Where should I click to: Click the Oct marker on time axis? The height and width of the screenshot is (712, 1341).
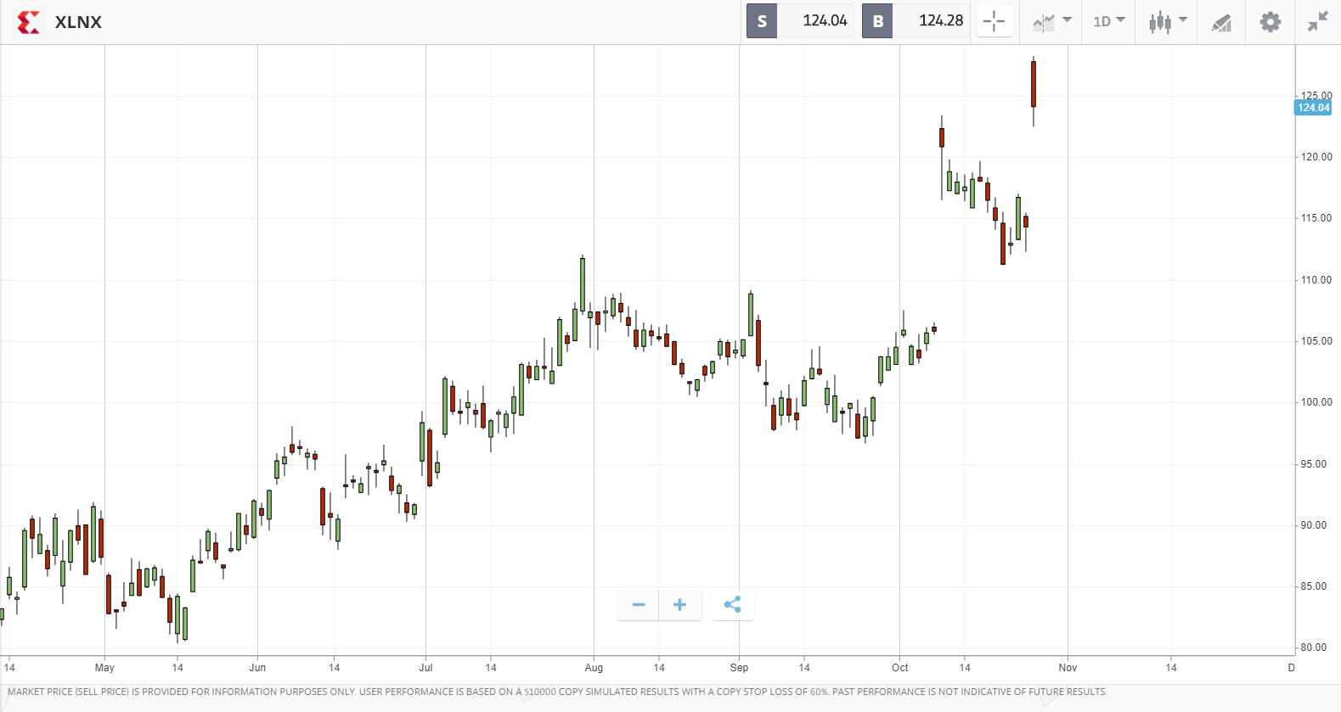click(899, 668)
